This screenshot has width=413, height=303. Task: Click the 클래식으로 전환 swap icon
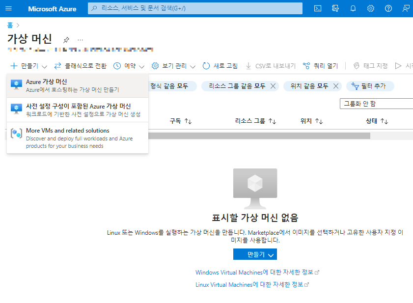57,66
